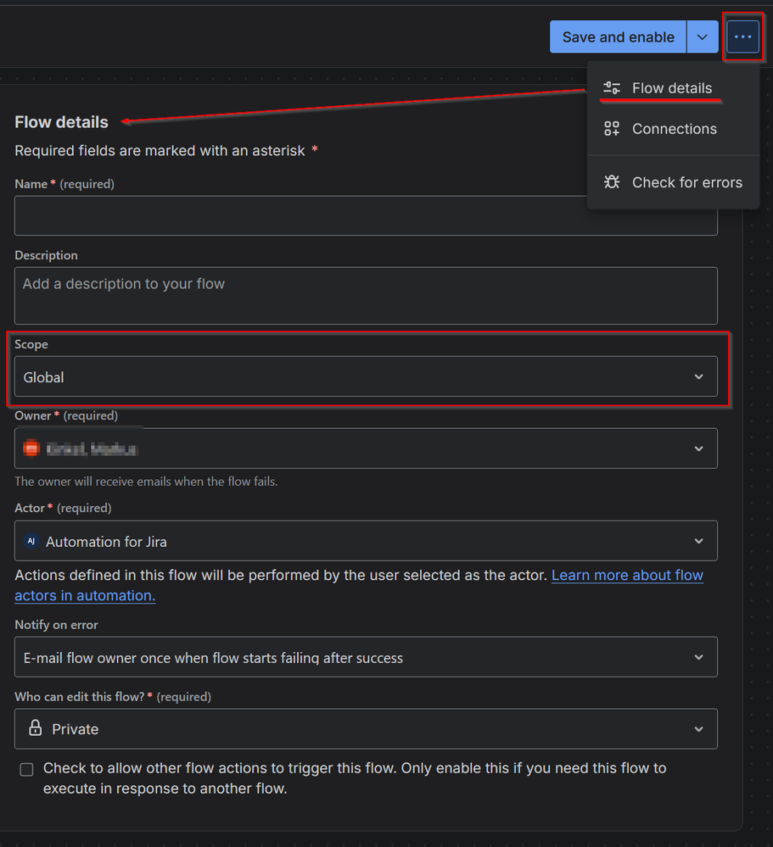Focus the Name input field
Image resolution: width=773 pixels, height=847 pixels.
point(366,215)
